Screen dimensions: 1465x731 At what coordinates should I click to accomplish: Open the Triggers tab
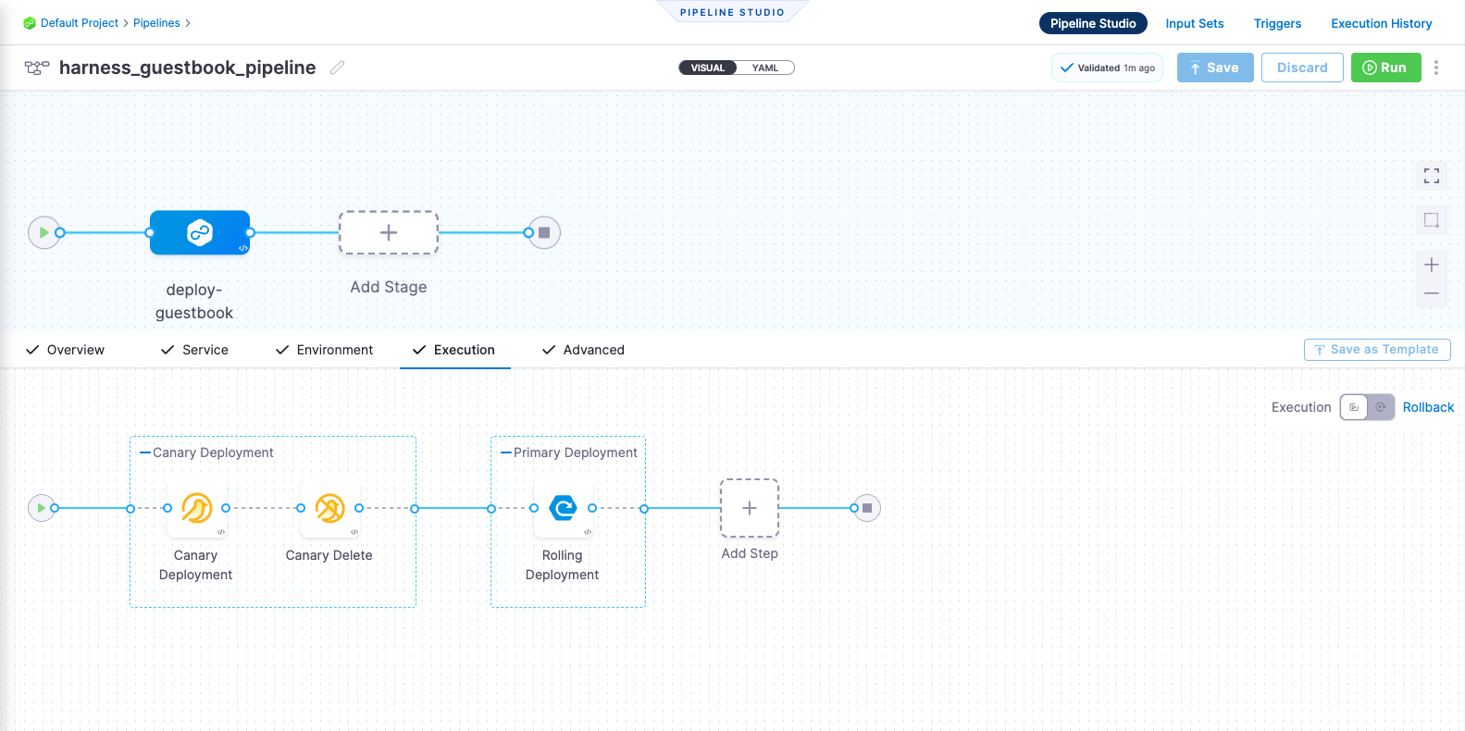click(x=1277, y=23)
